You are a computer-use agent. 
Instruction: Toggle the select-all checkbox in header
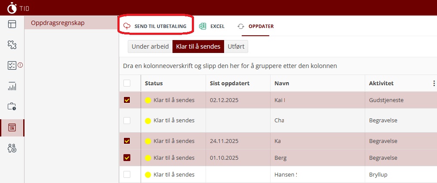pos(127,83)
